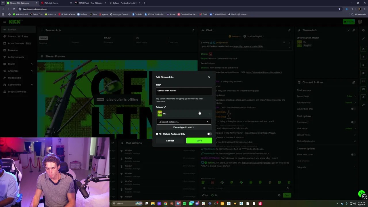Click the chat message input
Screen dimensions: 368x207
pos(246,188)
